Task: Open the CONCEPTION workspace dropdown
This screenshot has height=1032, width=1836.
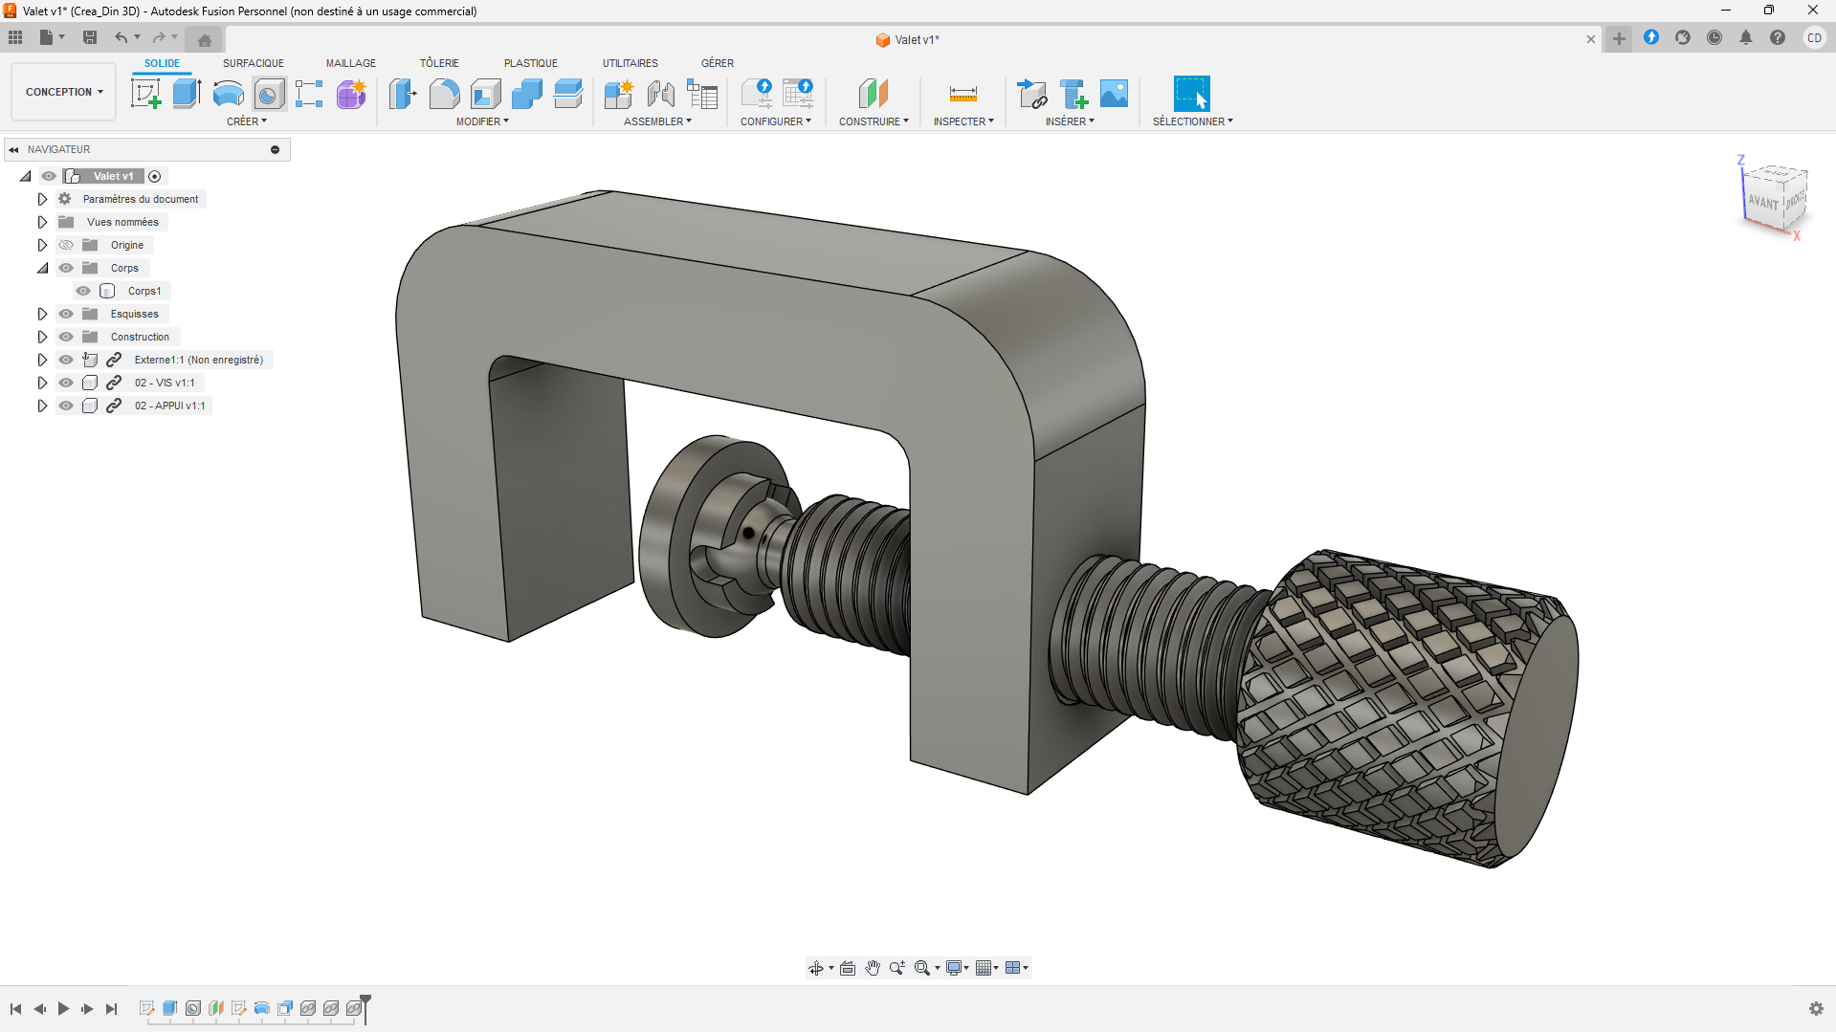Action: 64,92
